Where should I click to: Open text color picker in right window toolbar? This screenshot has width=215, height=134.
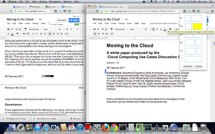(165, 29)
